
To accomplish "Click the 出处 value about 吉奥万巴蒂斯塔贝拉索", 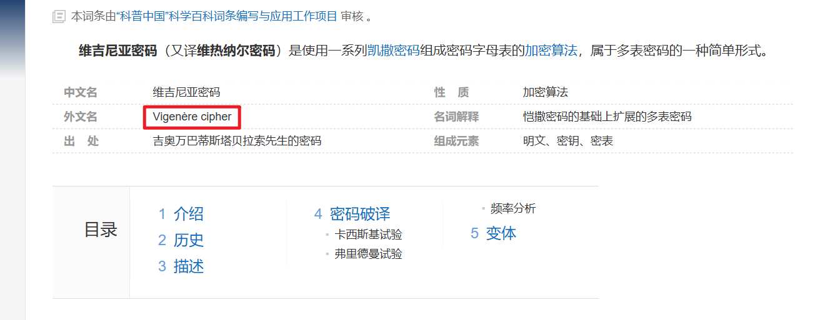I will click(x=237, y=141).
